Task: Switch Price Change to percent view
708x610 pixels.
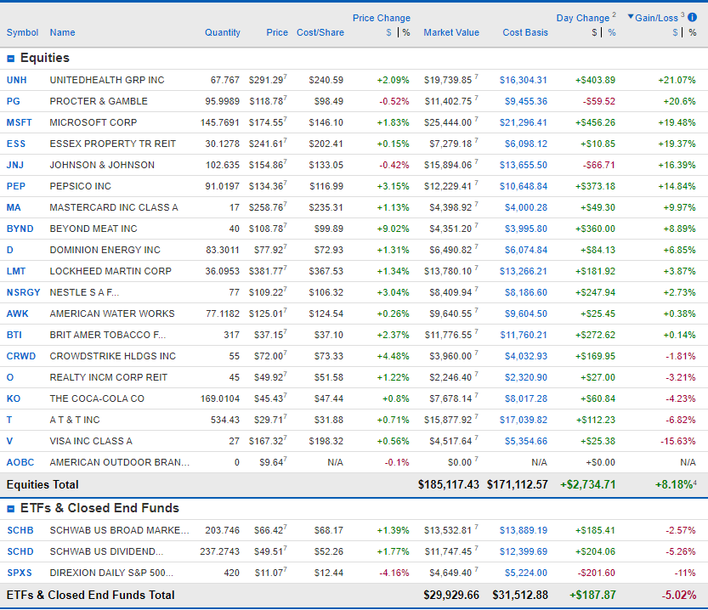Action: [x=406, y=32]
